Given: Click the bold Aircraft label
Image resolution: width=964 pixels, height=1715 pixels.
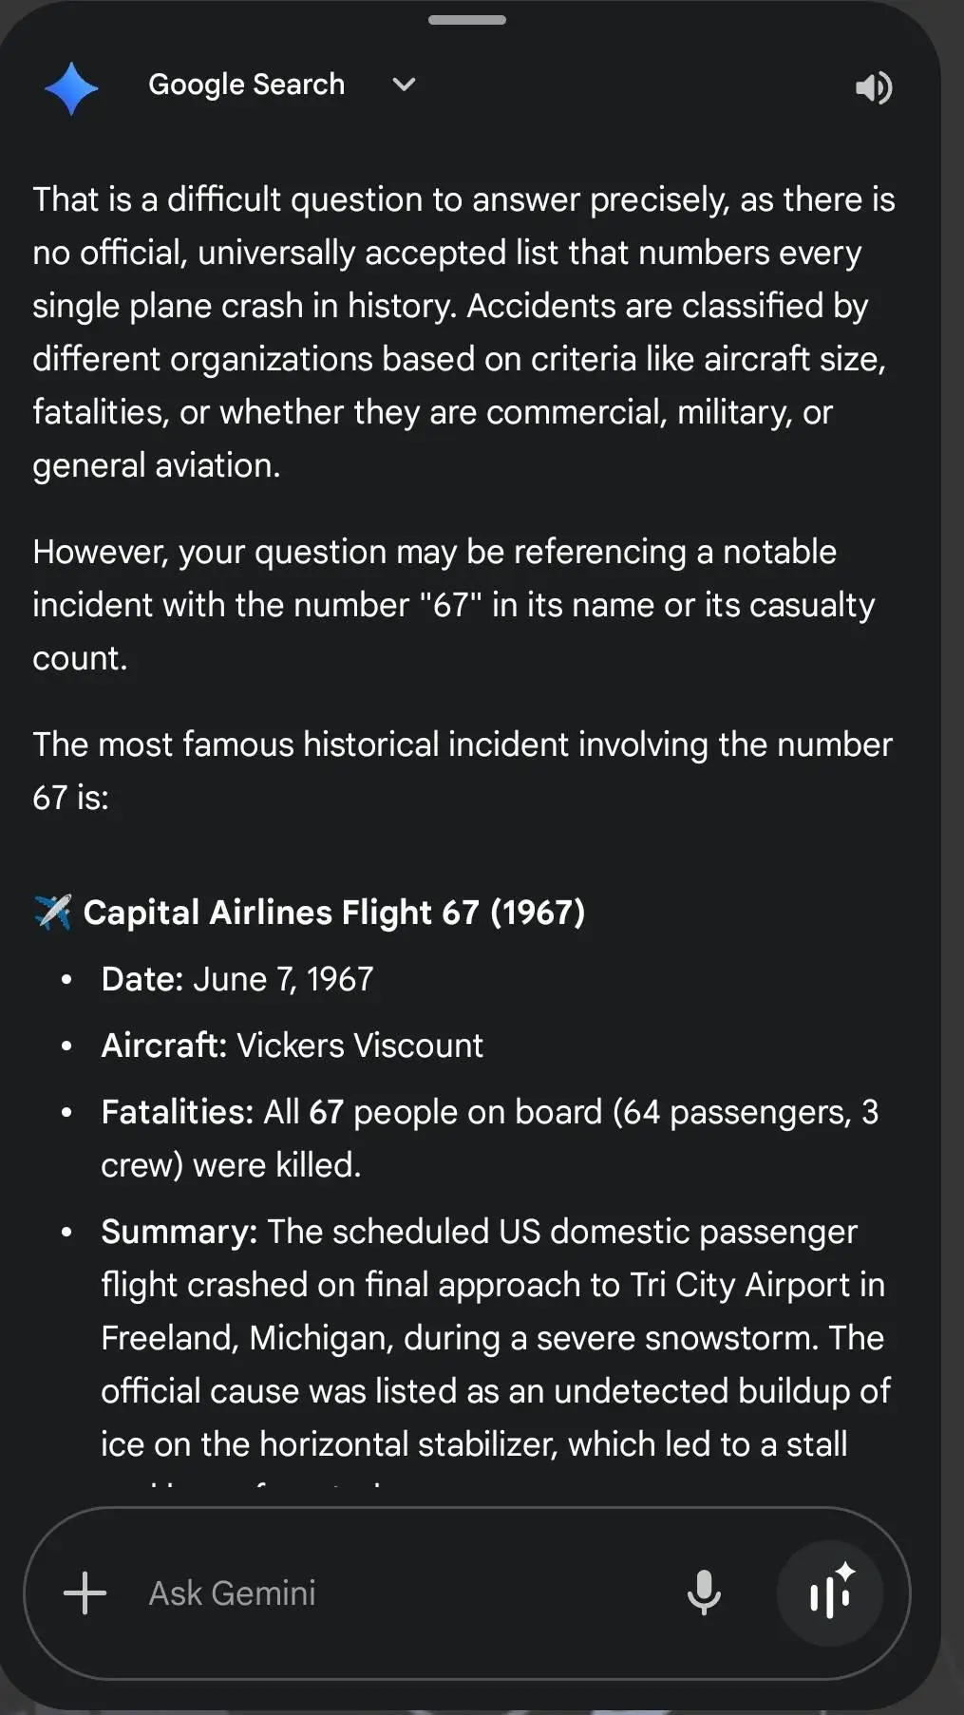Looking at the screenshot, I should point(163,1046).
